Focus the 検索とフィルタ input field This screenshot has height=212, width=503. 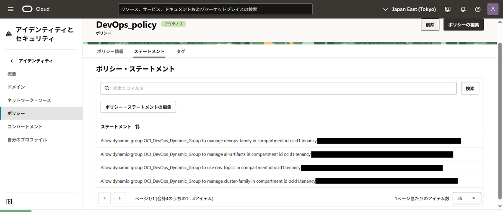(x=278, y=88)
